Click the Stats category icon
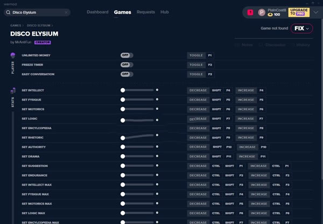 coord(12,90)
